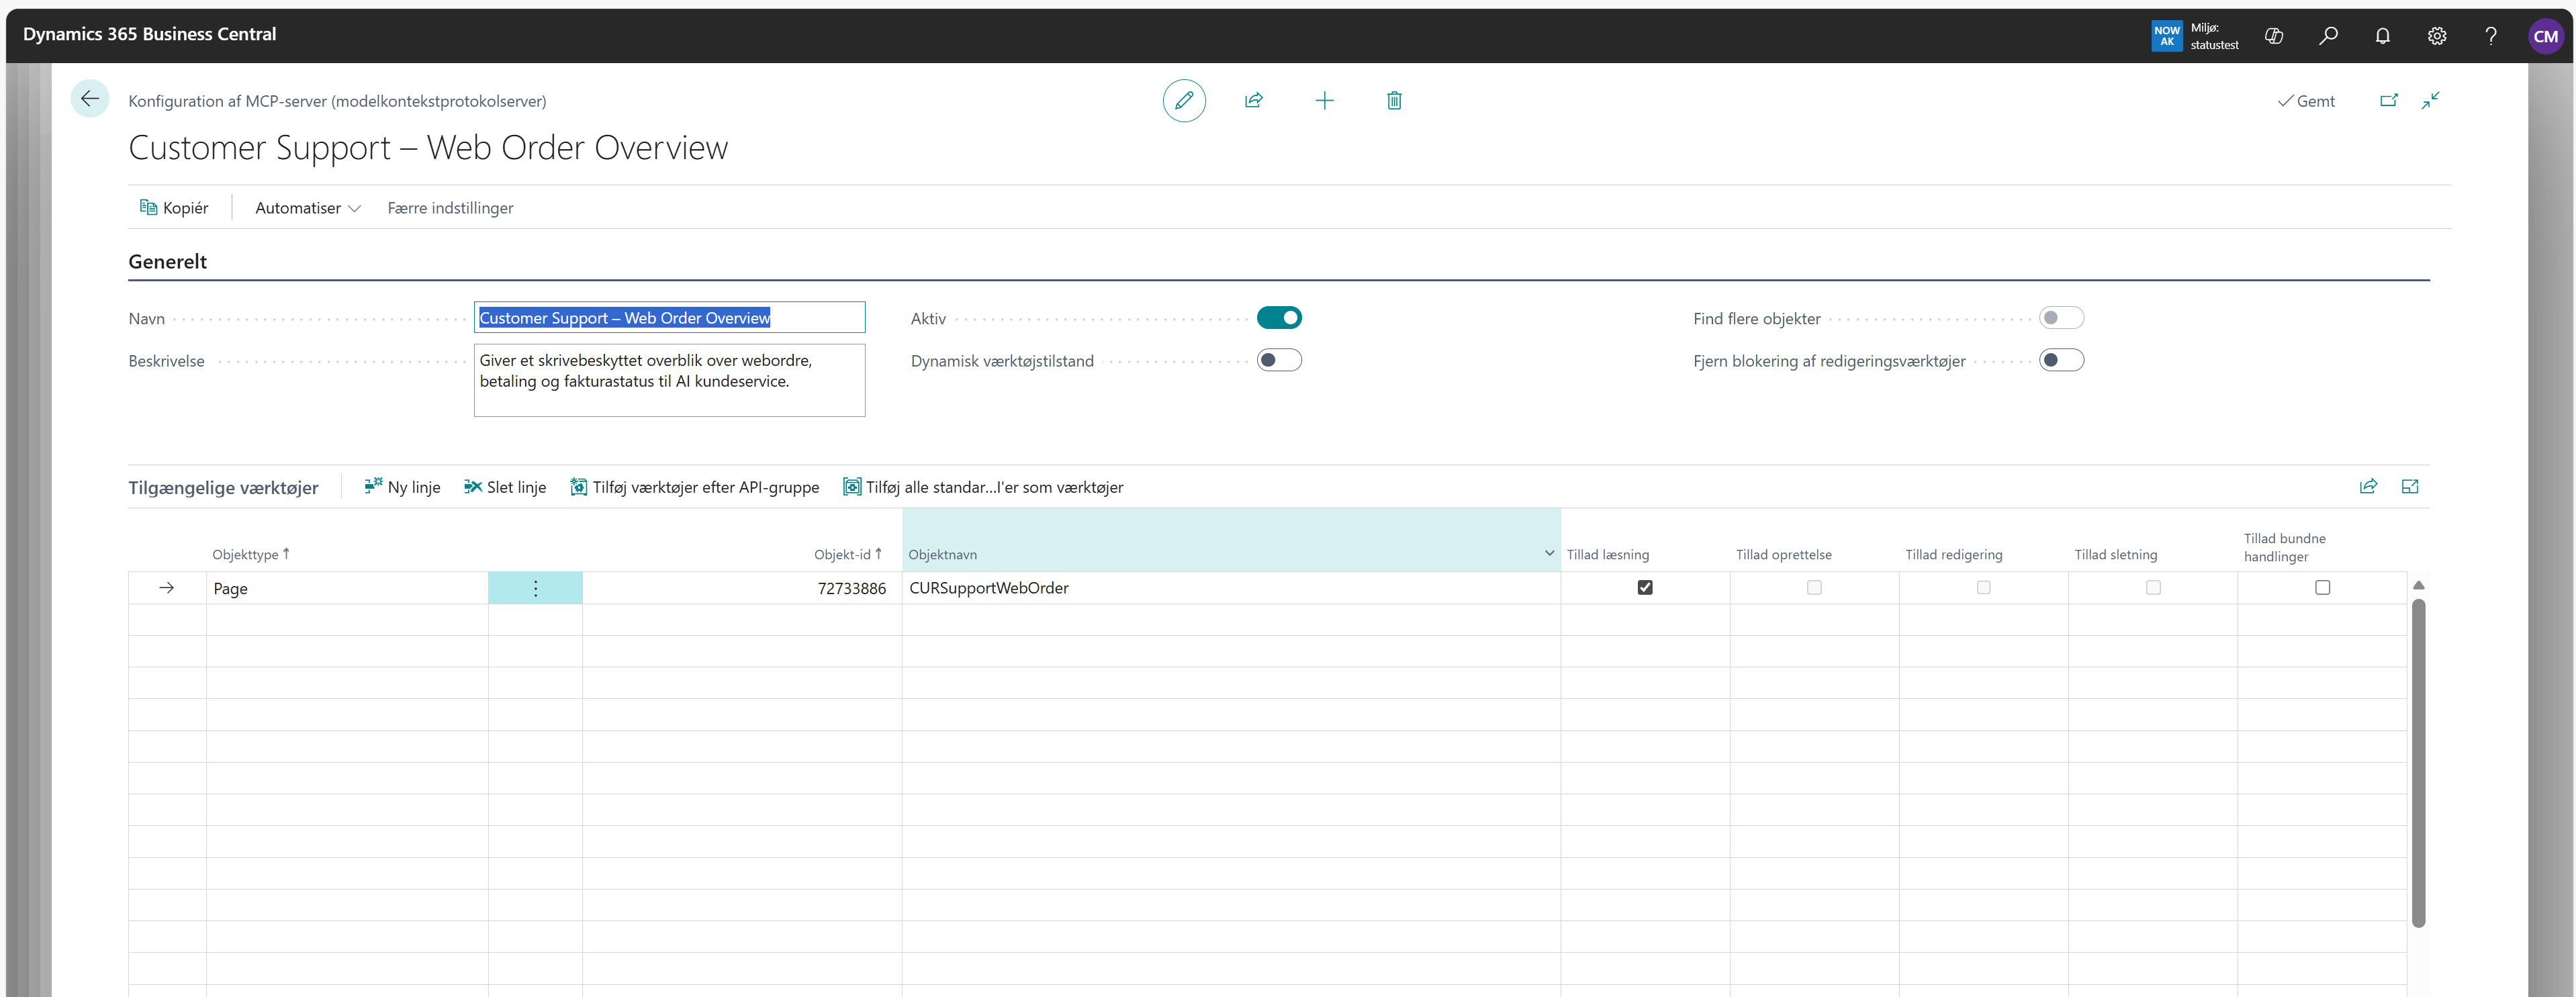2576x997 pixels.
Task: Toggle Fjern blokering af redigeringsværktøjer
Action: tap(2061, 360)
